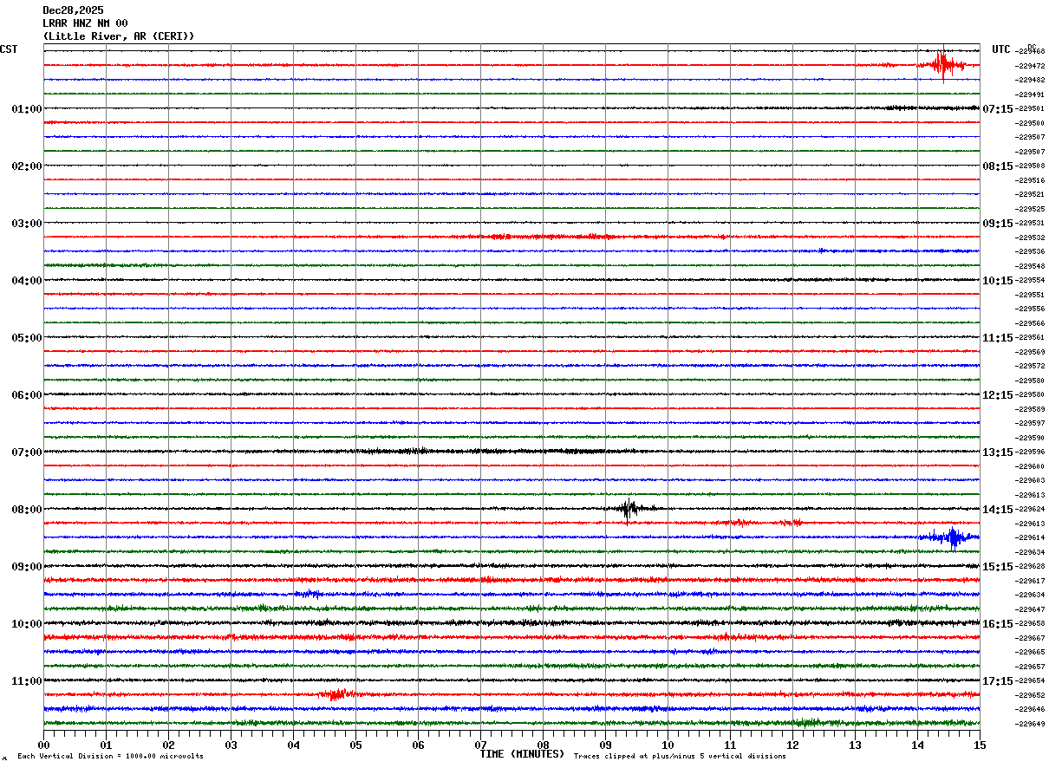Click the DC offset value -229603
Viewport: 1049px width, 768px height.
point(1029,480)
